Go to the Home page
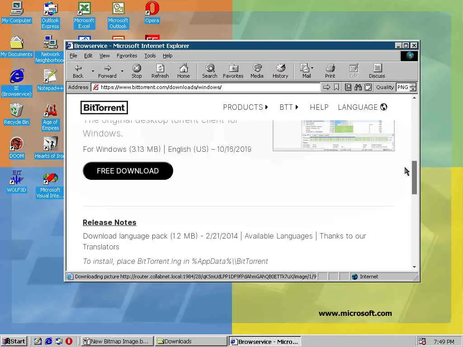This screenshot has width=463, height=347. point(184,71)
